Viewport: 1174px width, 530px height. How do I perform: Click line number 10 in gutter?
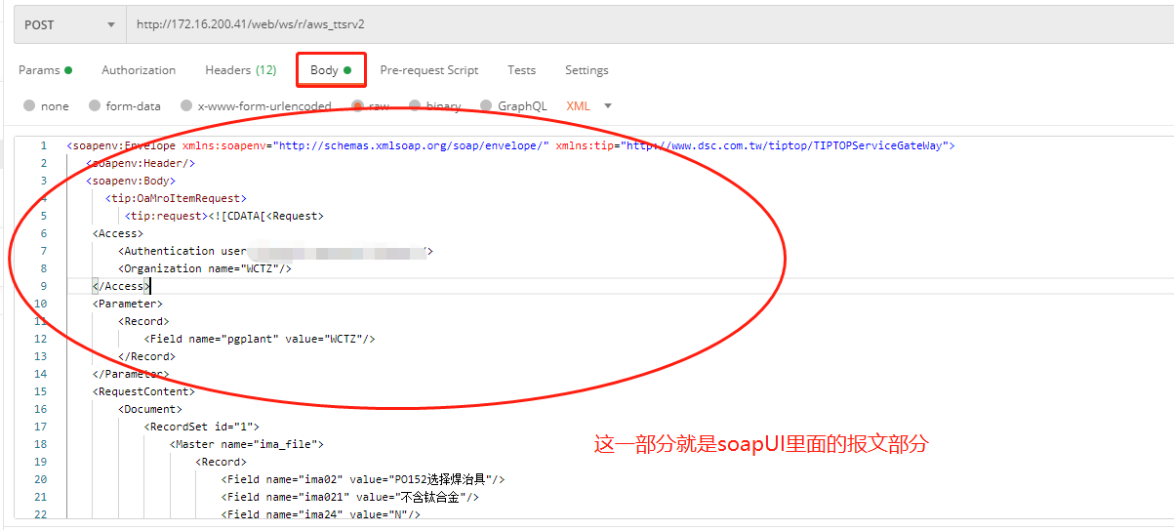40,304
